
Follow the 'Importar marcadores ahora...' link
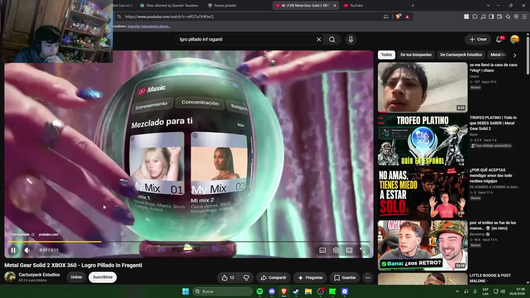coord(149,26)
